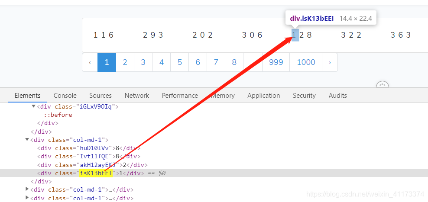Open the Memory tab
Viewport: 428px width, 202px height.
223,96
